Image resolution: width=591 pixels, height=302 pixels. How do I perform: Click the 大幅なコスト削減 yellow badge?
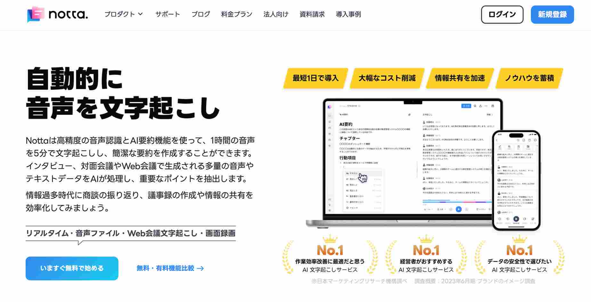click(387, 78)
